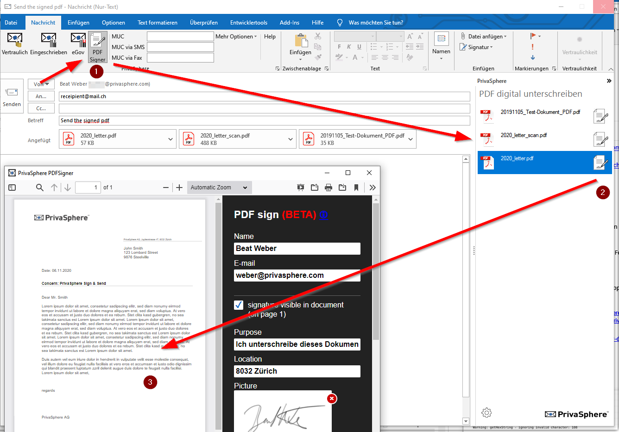Set low importance down arrow
Viewport: 619px width, 432px height.
[533, 57]
